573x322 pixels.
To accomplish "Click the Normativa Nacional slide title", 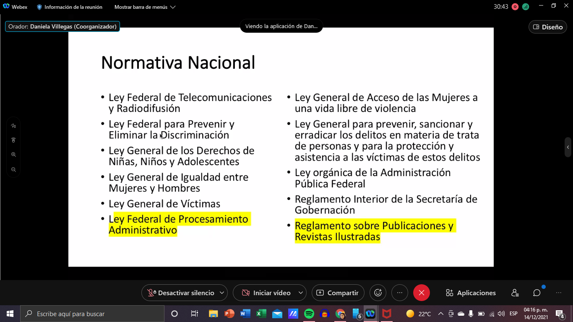I will (x=178, y=63).
